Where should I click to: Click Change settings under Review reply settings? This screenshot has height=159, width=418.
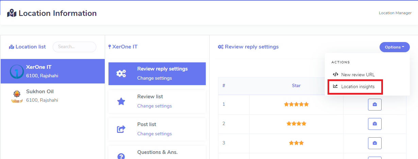[x=154, y=78]
